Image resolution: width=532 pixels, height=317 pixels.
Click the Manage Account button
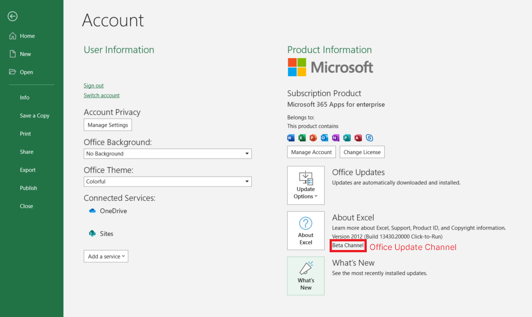312,152
